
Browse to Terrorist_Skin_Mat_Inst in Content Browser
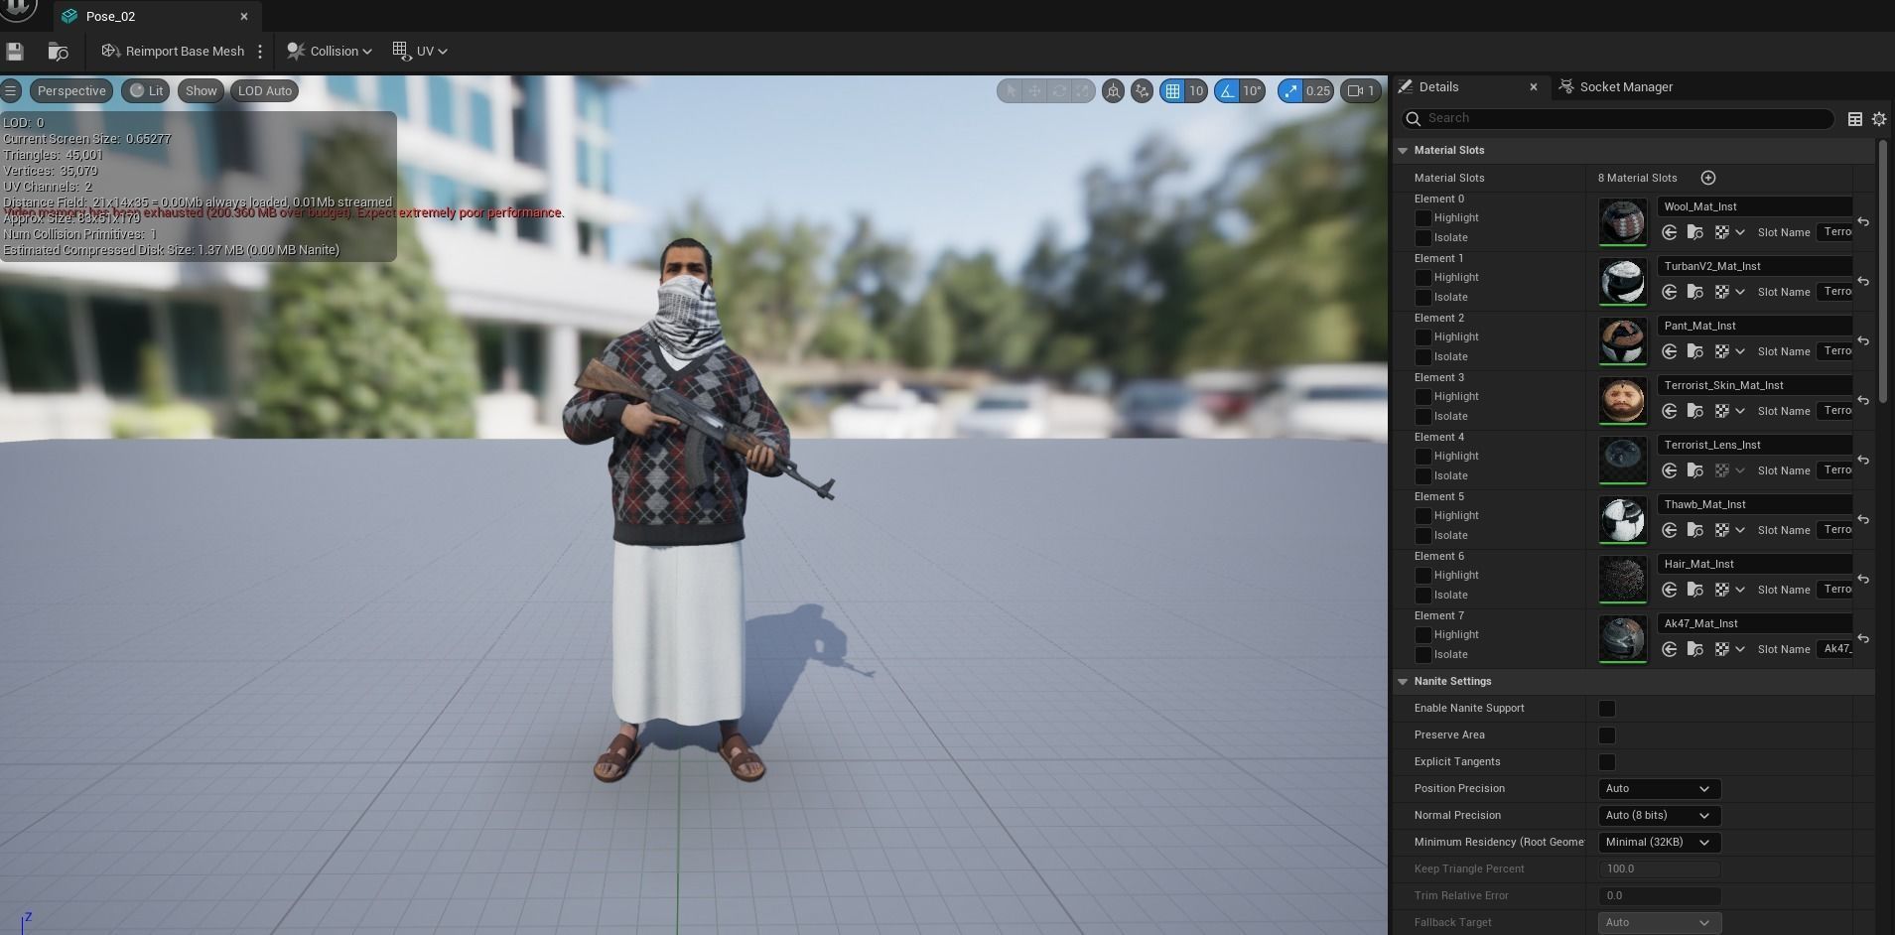tap(1695, 411)
